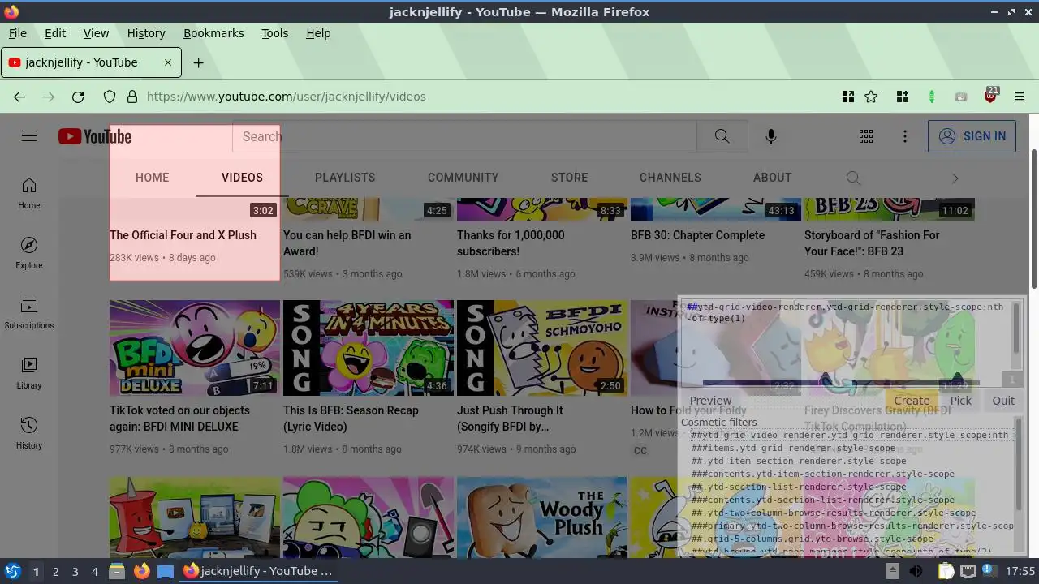
Task: Open a new tab with plus button
Action: [x=198, y=62]
